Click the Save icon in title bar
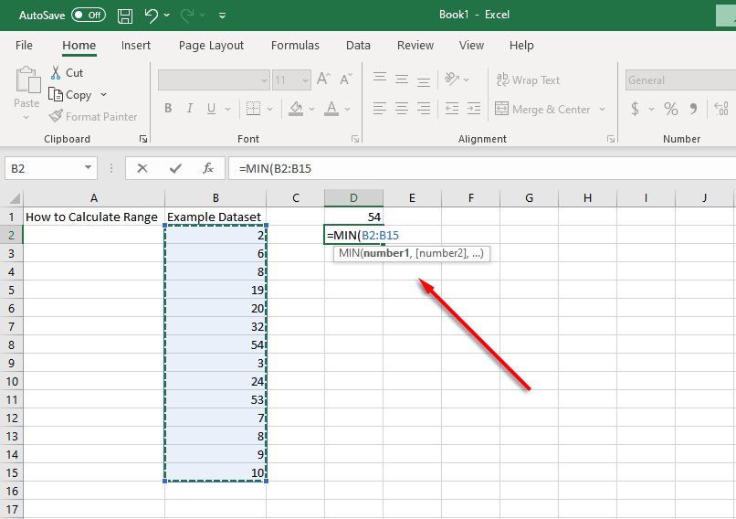The width and height of the screenshot is (736, 519). (125, 16)
